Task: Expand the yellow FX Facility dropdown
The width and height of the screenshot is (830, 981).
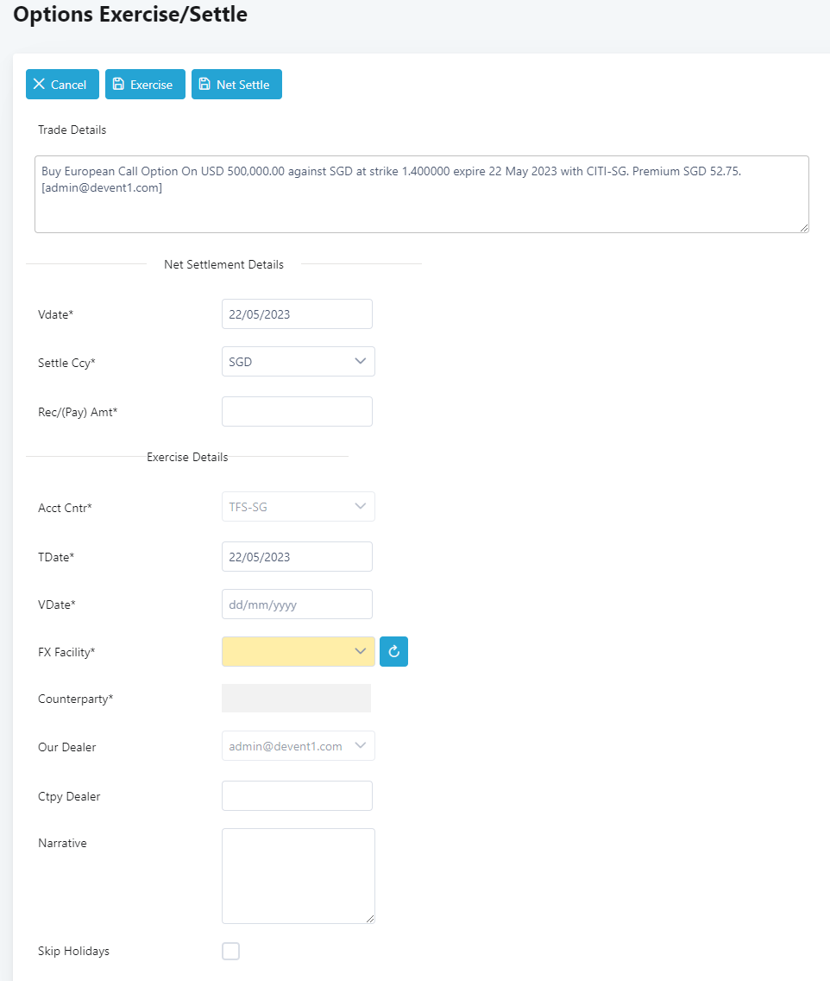Action: (298, 652)
